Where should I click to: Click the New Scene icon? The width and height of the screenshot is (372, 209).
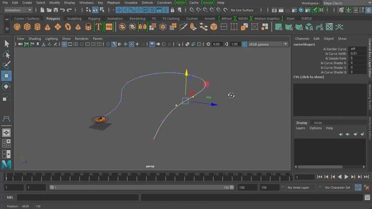click(42, 10)
